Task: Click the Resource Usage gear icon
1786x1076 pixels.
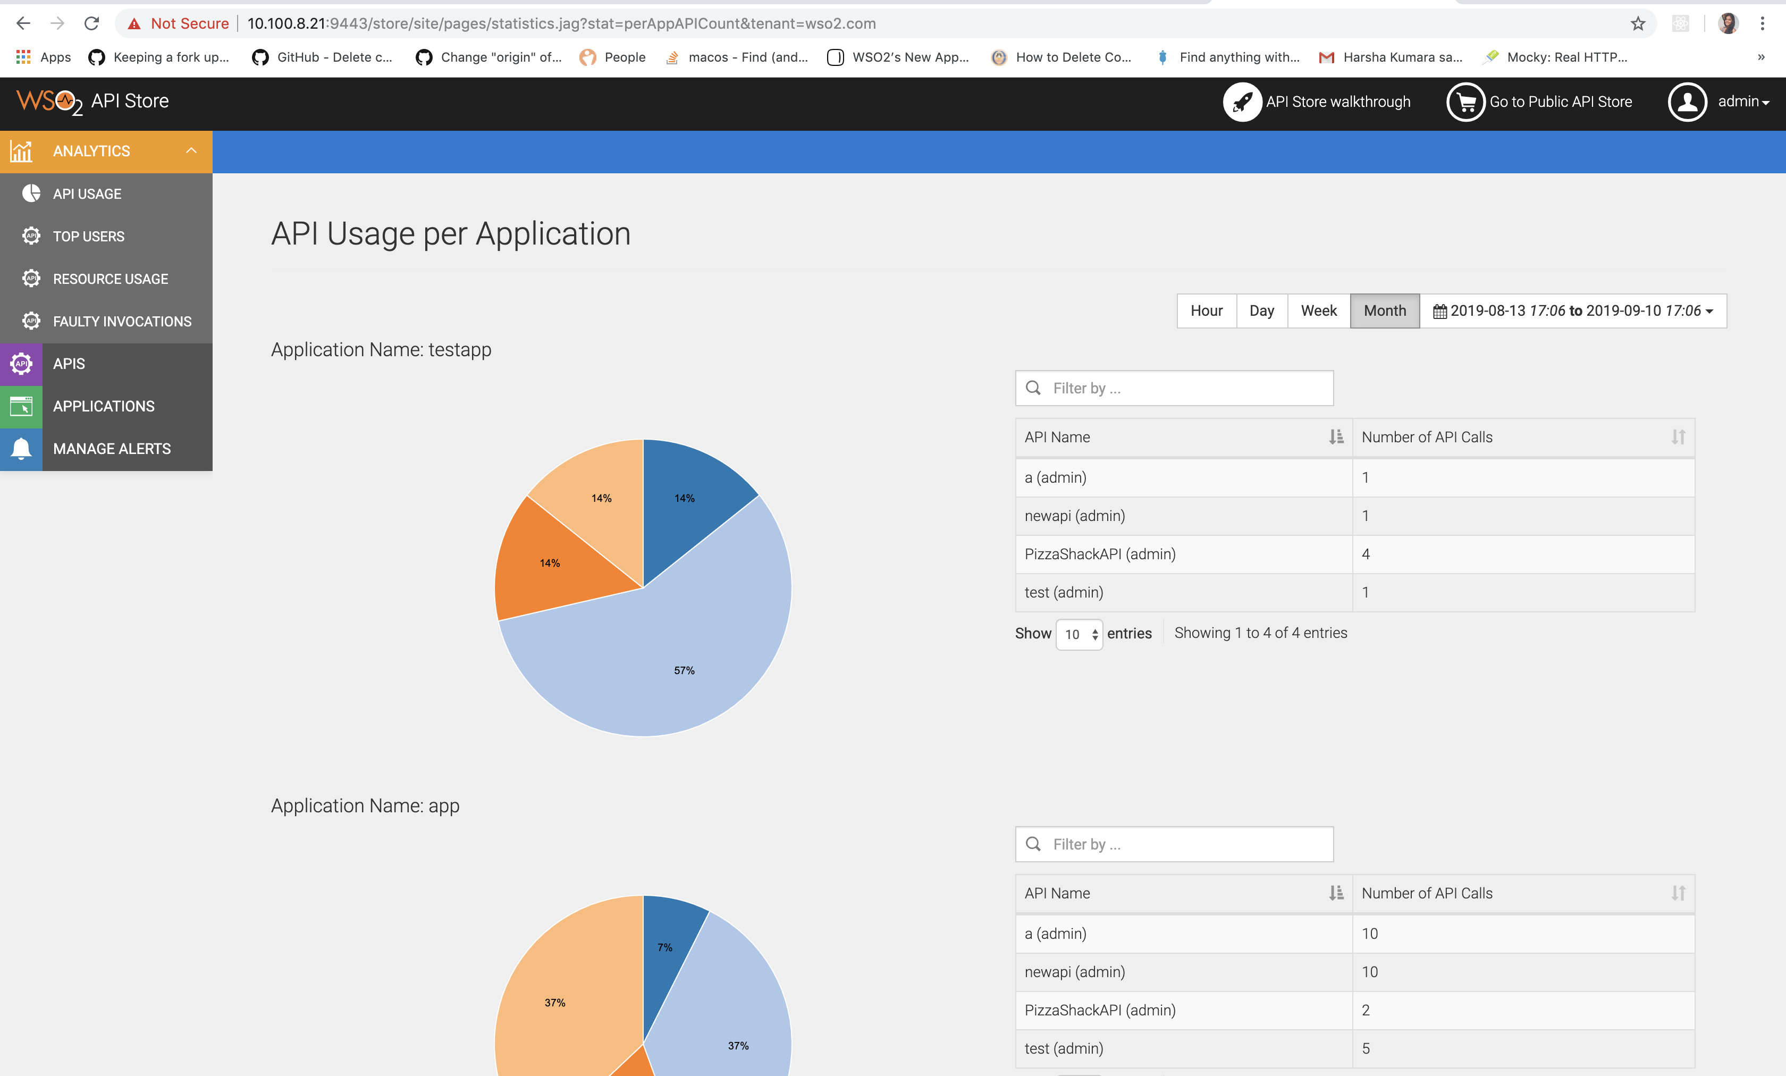Action: point(31,279)
